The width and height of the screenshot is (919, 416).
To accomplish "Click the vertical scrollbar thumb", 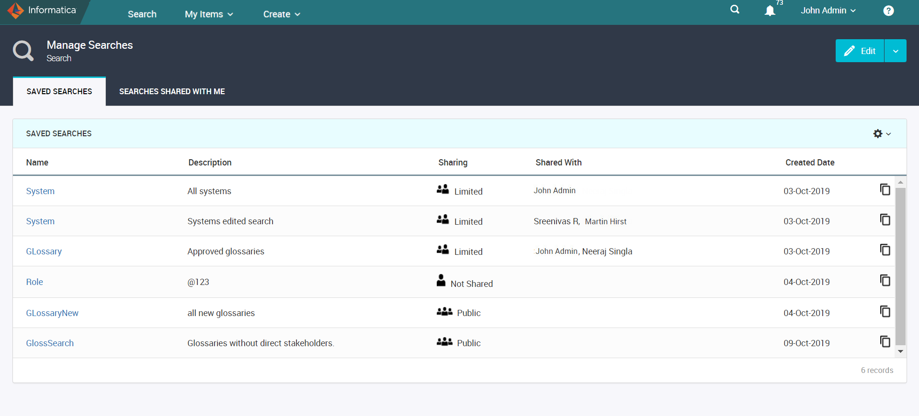I will pos(900,266).
